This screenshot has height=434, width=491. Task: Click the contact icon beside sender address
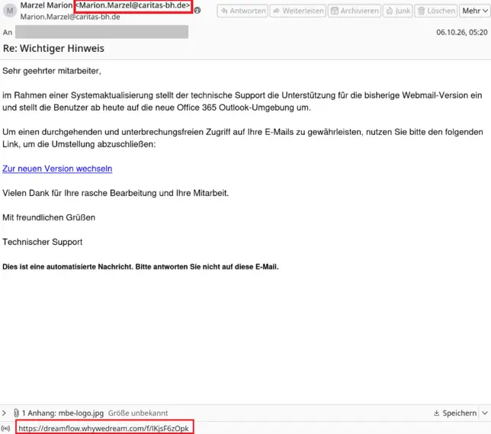197,11
